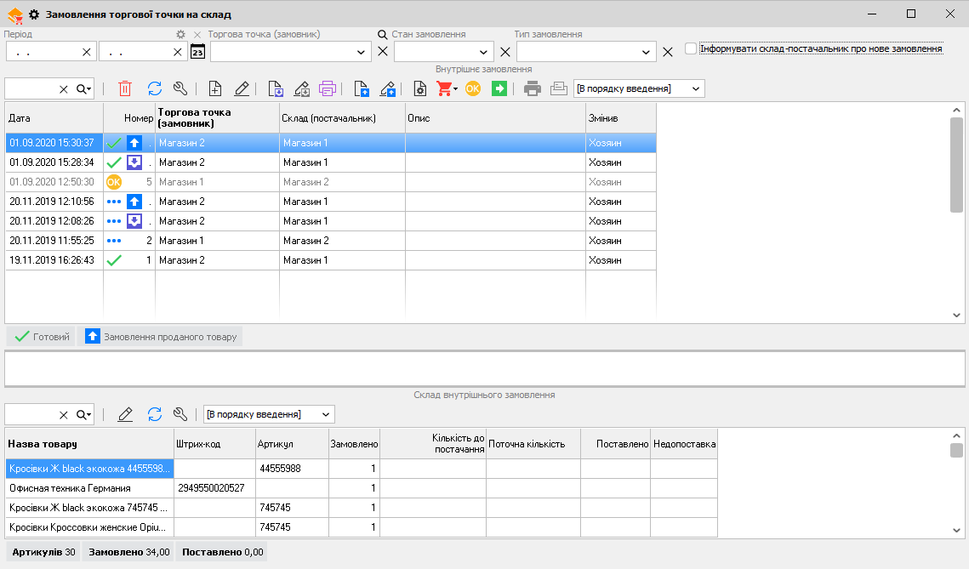
Task: Click the add new order document icon
Action: (x=215, y=88)
